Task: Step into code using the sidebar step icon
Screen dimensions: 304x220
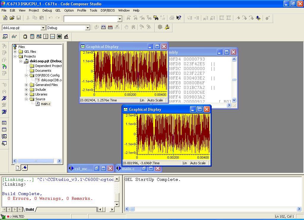Action: click(x=5, y=46)
